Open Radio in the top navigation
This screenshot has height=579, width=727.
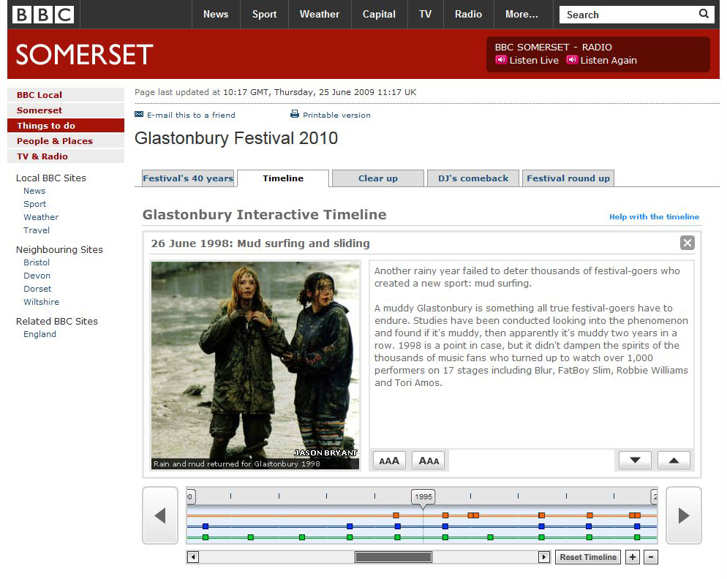coord(468,15)
